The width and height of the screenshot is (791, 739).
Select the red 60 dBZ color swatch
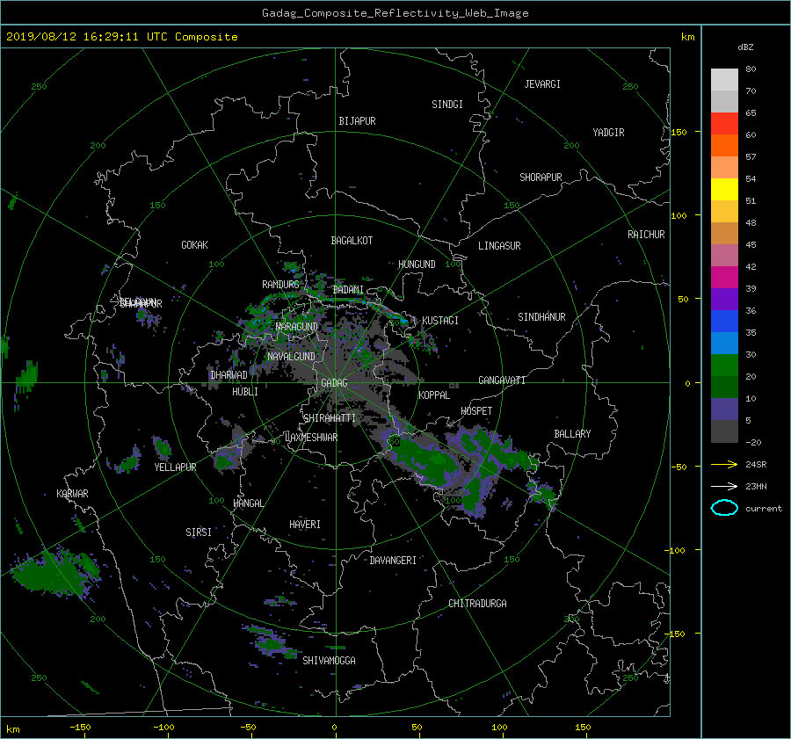tap(724, 124)
